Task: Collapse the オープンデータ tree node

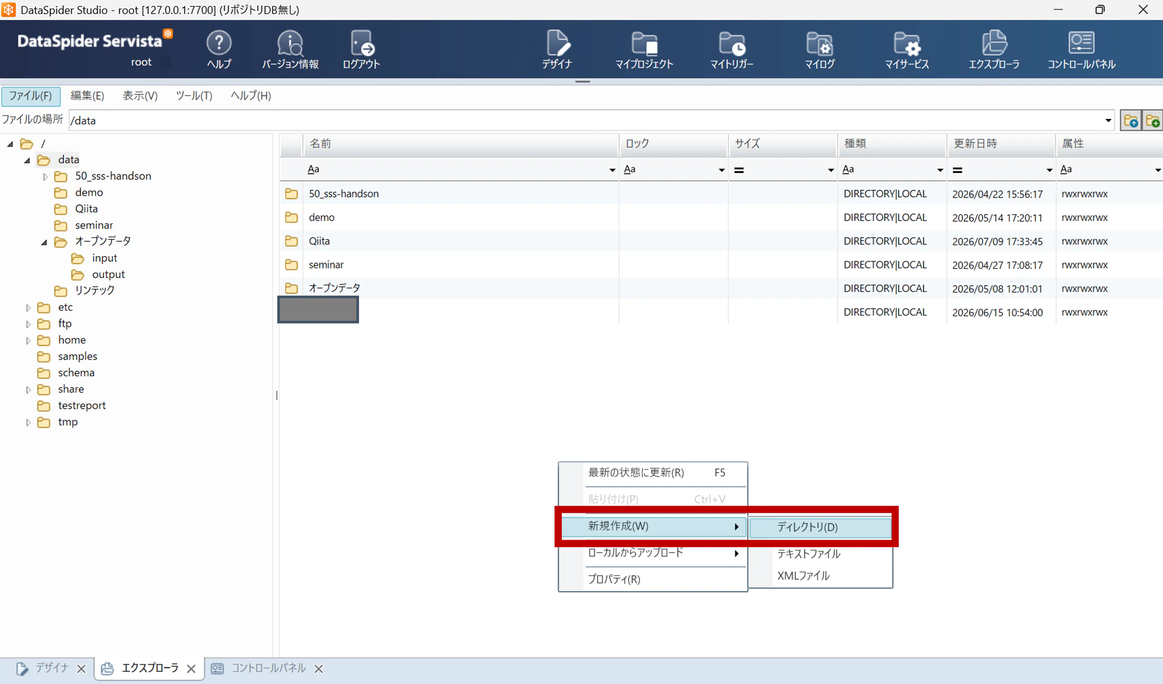Action: tap(44, 242)
